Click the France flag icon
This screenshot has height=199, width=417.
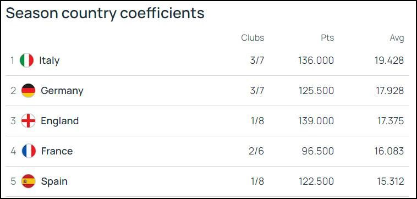29,151
